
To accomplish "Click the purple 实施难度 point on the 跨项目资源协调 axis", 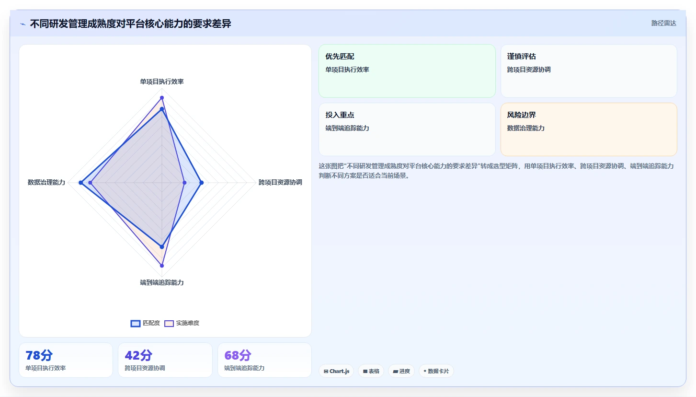I will pos(184,183).
